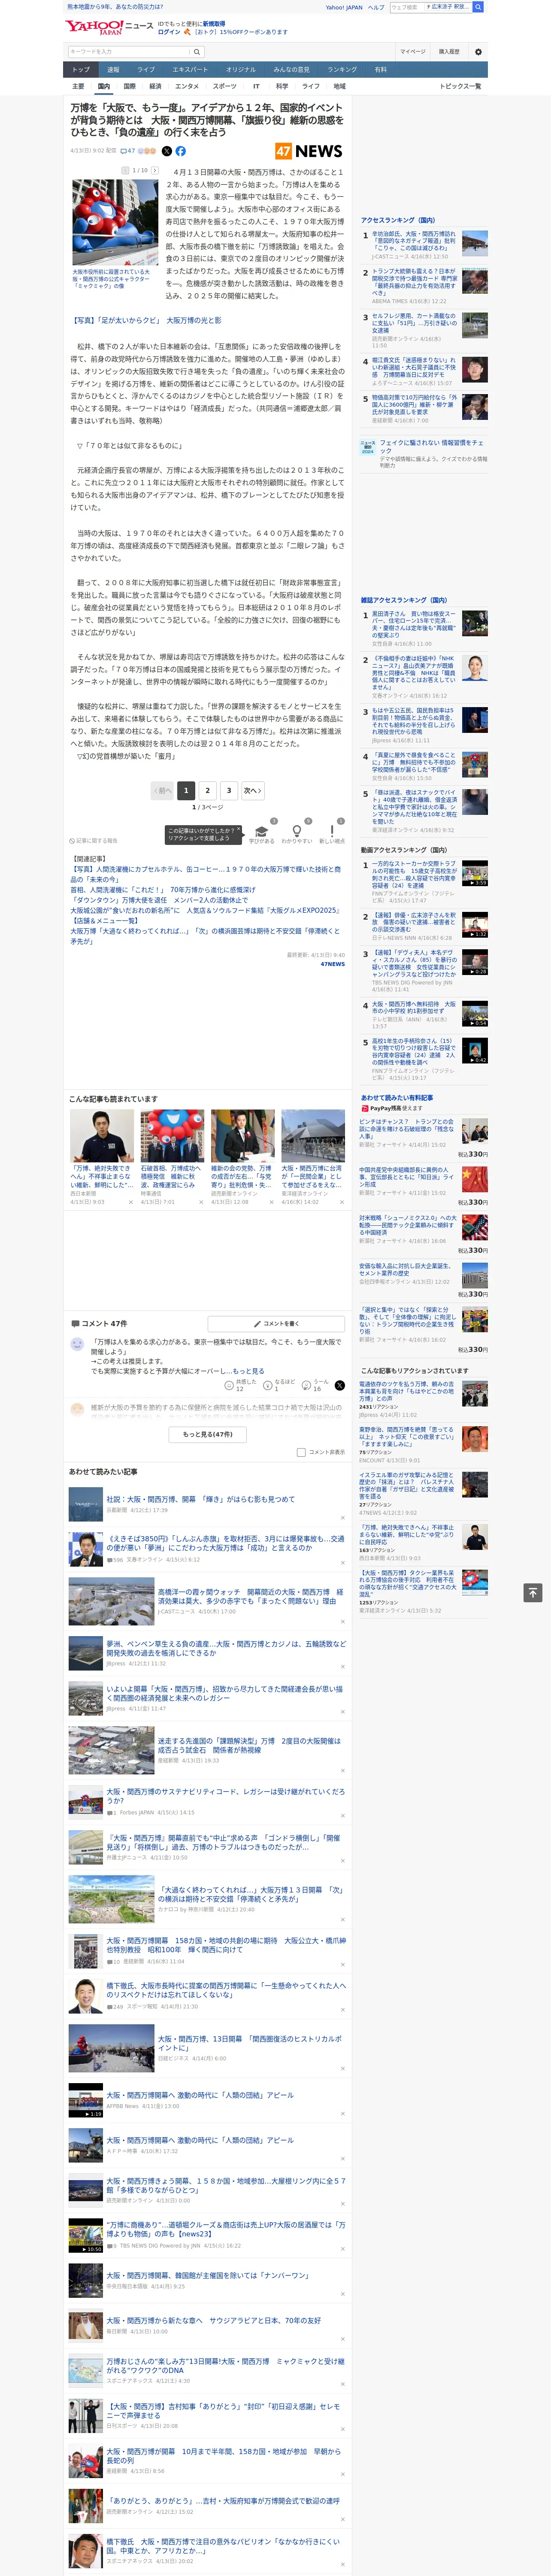The image size is (551, 2576).
Task: Click 記事に関する報告 report icon link
Action: click(x=93, y=841)
